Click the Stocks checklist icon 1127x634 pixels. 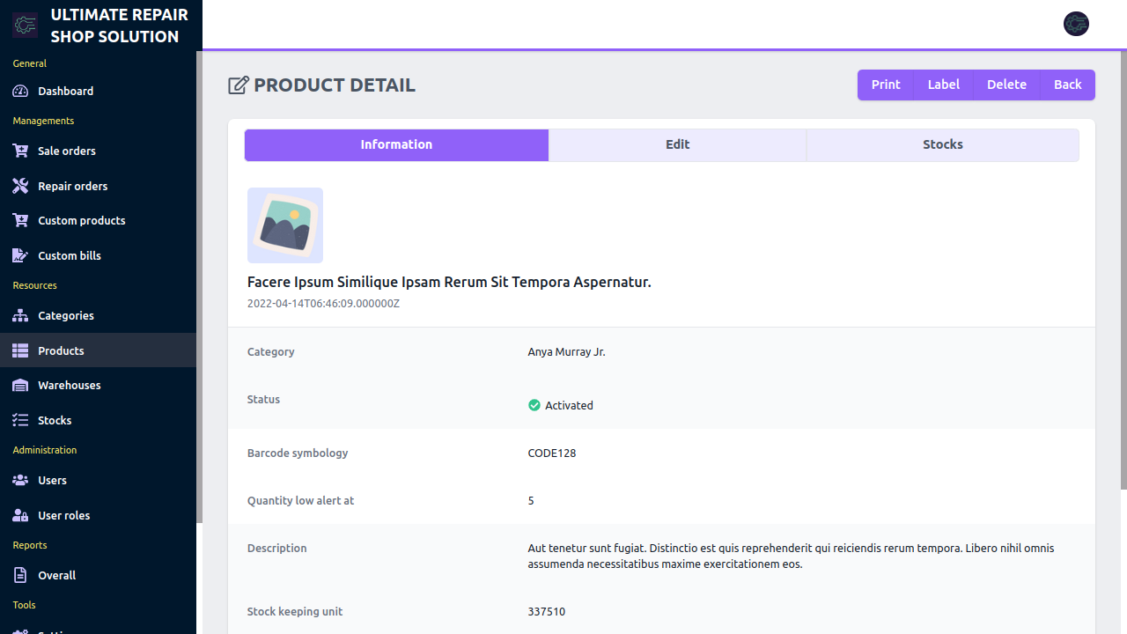click(x=20, y=420)
